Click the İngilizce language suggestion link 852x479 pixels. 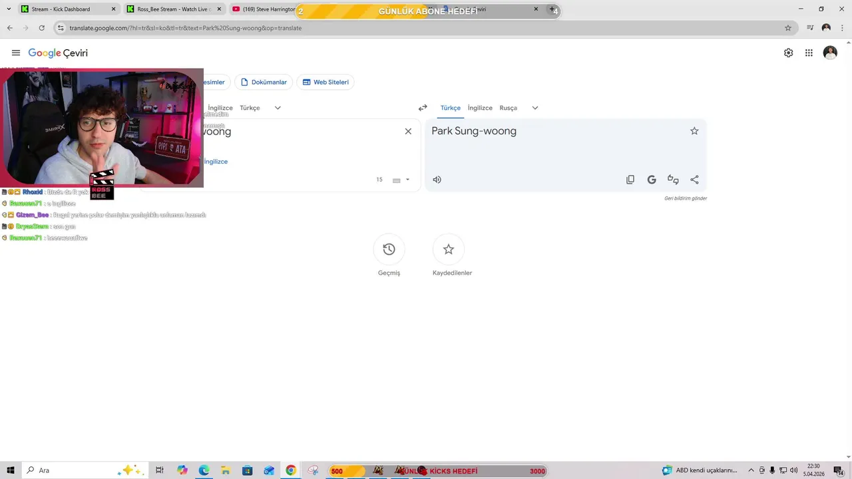click(x=216, y=162)
